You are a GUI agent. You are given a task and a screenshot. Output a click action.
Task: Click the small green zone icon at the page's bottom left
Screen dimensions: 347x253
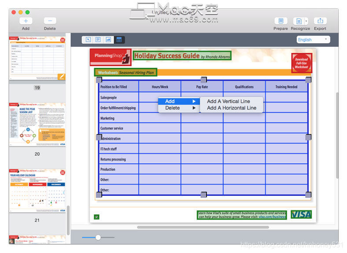(x=96, y=217)
